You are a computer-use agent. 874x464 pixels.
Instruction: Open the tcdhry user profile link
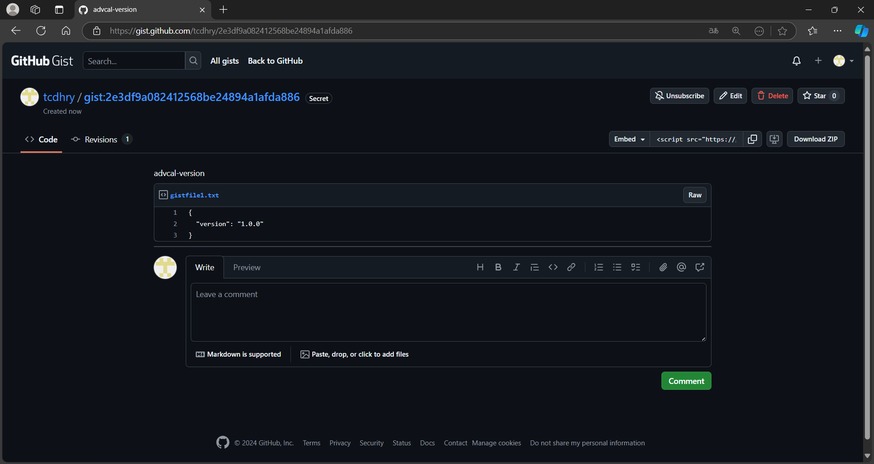[59, 97]
